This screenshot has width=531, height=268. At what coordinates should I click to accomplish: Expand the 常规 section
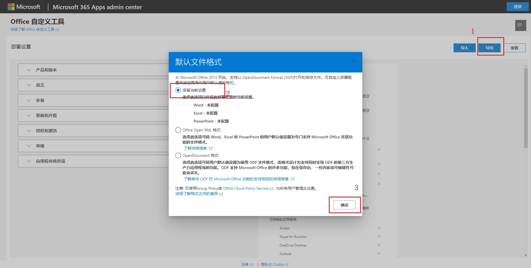click(x=93, y=146)
